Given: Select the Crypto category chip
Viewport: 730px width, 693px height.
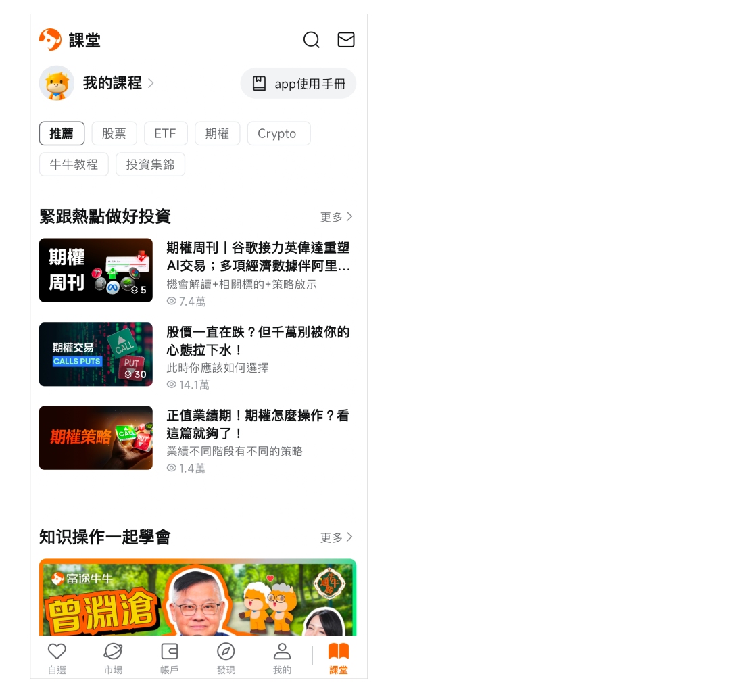Looking at the screenshot, I should [277, 134].
